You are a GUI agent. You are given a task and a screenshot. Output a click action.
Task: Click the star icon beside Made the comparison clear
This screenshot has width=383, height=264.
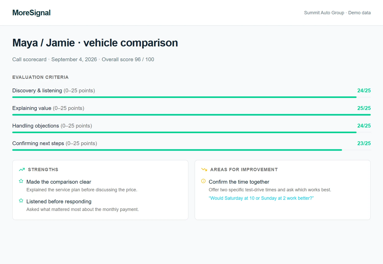point(21,181)
